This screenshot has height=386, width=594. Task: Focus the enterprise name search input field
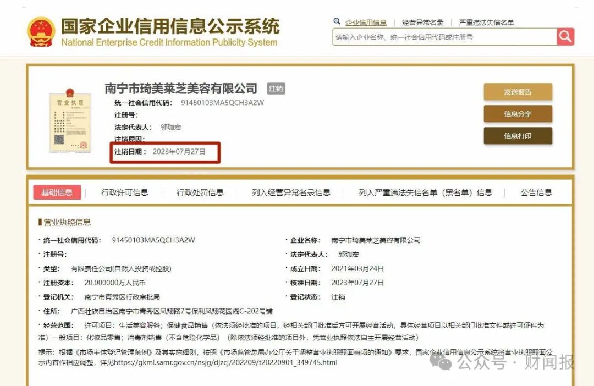[x=444, y=37]
